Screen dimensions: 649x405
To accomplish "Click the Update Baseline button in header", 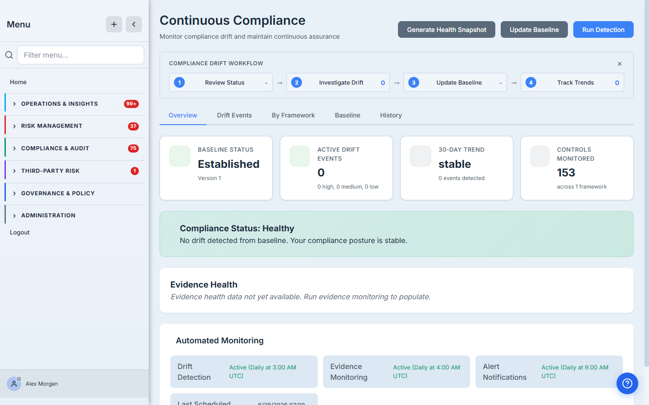I will click(x=534, y=30).
